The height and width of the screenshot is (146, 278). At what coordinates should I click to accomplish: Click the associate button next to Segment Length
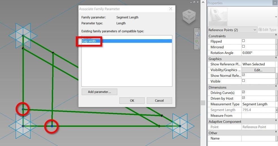click(277, 110)
